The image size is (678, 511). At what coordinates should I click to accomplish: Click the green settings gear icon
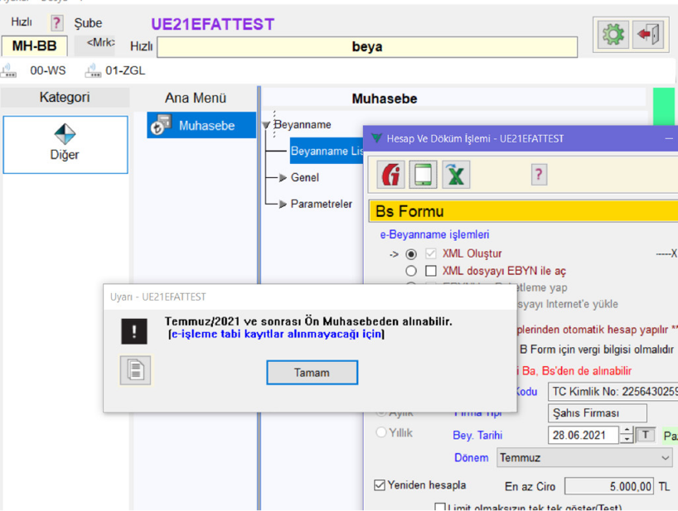[x=613, y=35]
